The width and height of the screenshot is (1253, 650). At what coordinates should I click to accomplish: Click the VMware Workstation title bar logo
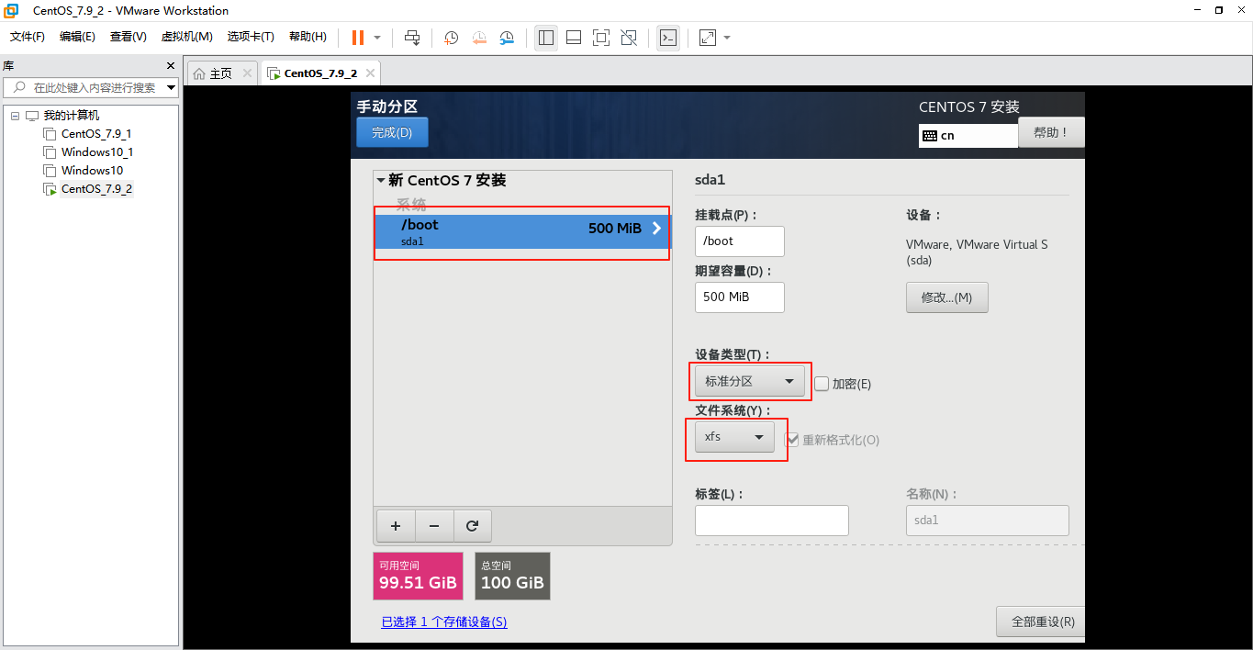(x=11, y=10)
